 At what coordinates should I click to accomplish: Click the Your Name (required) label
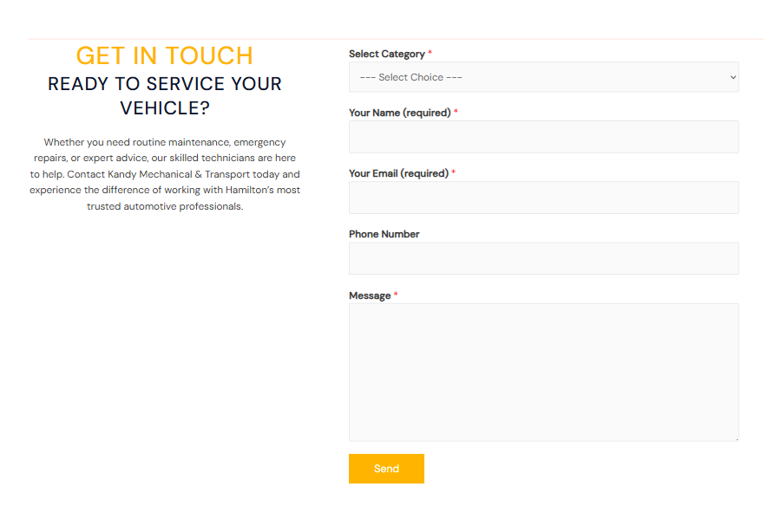399,113
